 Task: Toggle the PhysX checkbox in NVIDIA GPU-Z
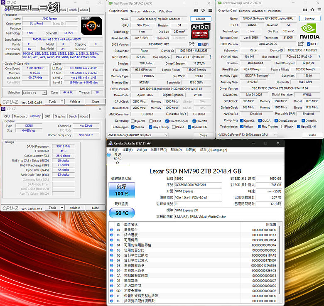pyautogui.click(x=283, y=127)
